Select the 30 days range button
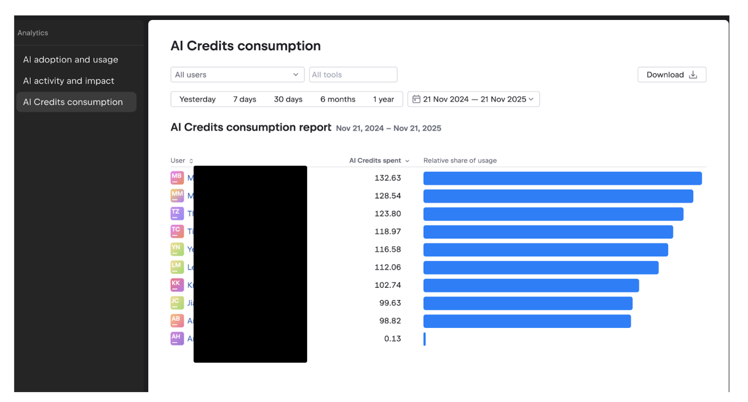This screenshot has height=402, width=748. click(288, 99)
